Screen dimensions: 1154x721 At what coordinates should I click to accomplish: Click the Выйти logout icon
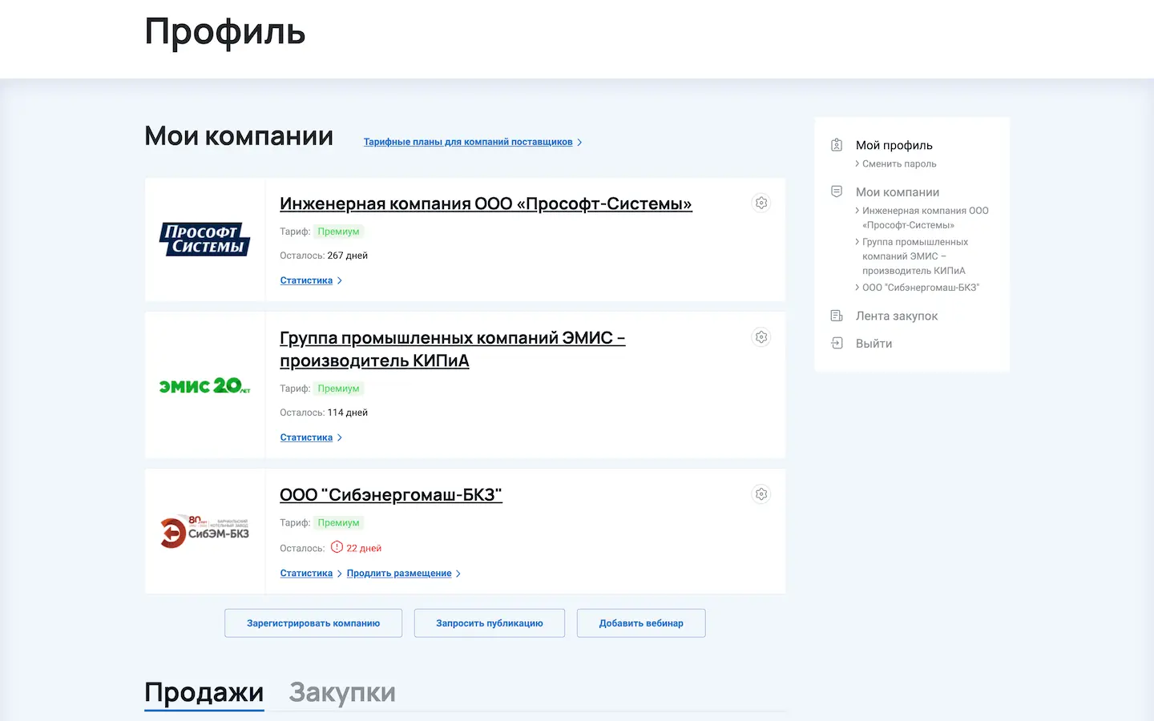coord(837,344)
